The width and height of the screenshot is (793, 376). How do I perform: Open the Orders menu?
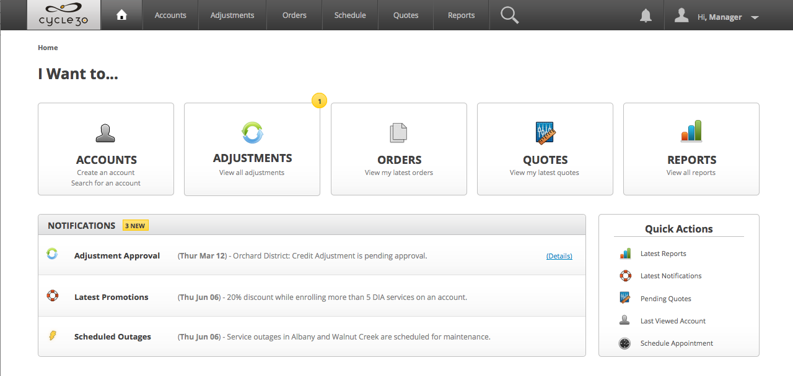pos(294,15)
